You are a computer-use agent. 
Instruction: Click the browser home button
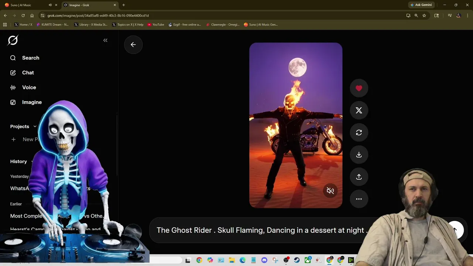pyautogui.click(x=32, y=16)
